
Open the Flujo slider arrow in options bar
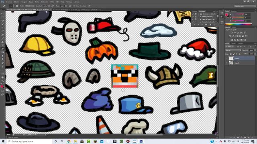pos(66,6)
